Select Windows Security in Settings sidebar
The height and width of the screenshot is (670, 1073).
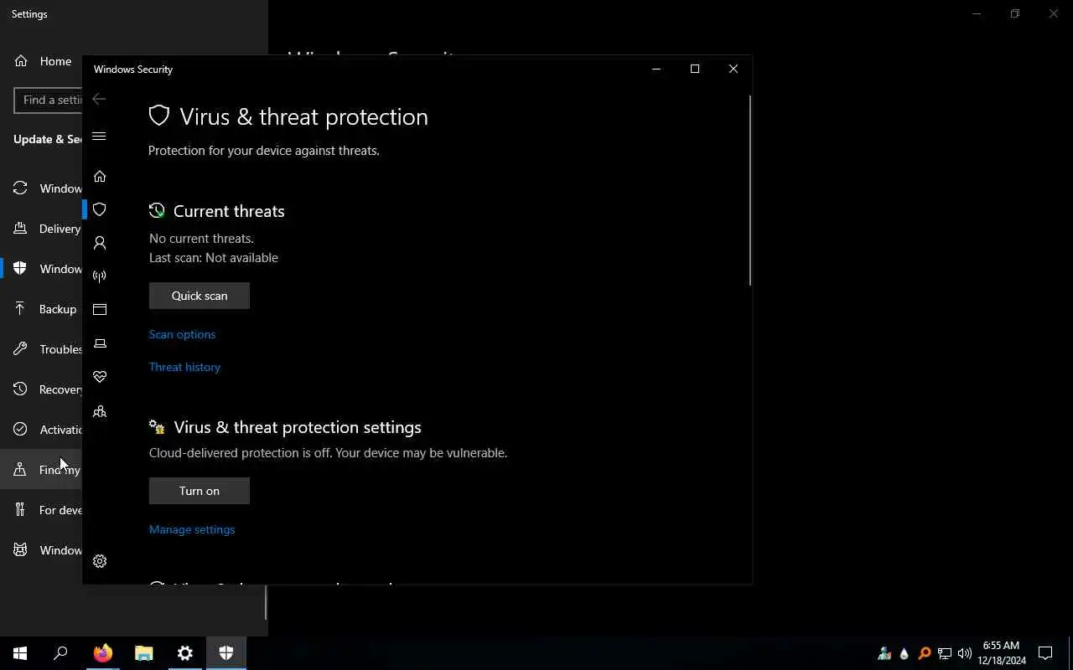[x=41, y=269]
